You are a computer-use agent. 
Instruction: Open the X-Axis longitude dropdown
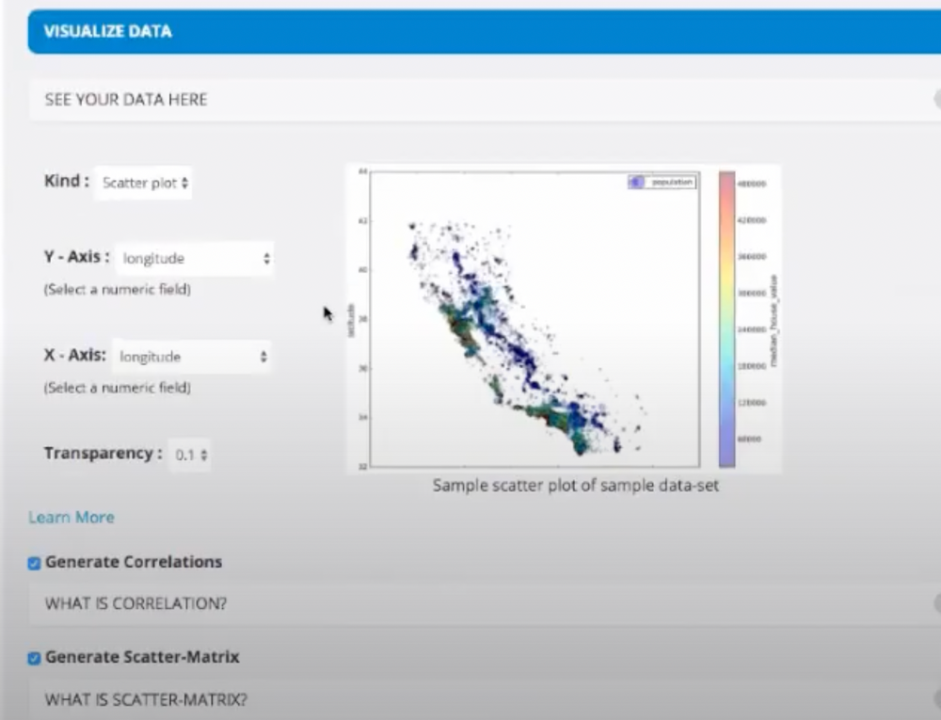[193, 357]
